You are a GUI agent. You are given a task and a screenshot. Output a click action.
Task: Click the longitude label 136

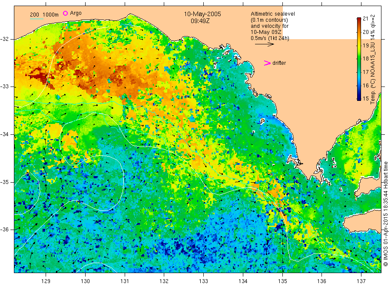(321, 281)
